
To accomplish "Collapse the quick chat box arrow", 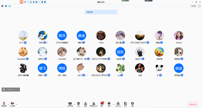I will coord(18,89).
